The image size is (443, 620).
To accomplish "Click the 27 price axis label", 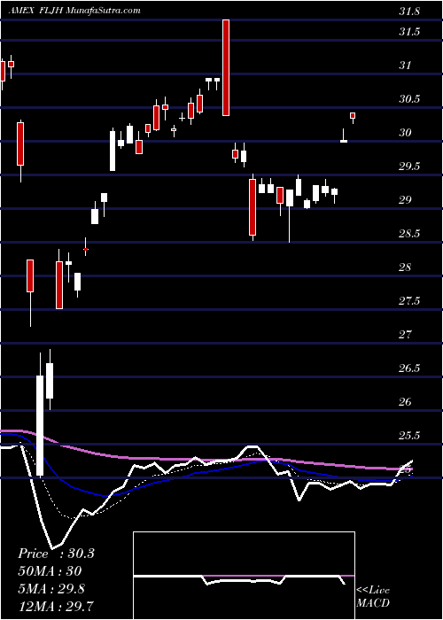I will pos(406,336).
